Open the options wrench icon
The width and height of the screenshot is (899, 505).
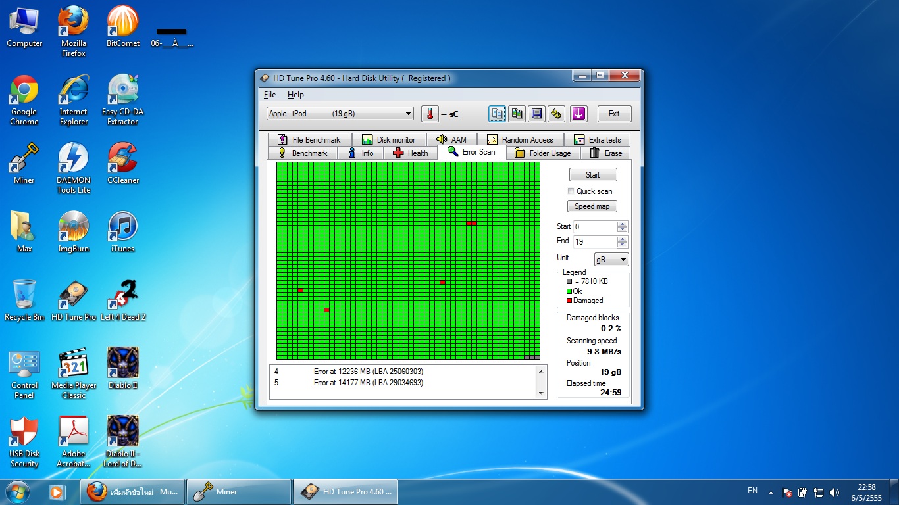[x=556, y=114]
